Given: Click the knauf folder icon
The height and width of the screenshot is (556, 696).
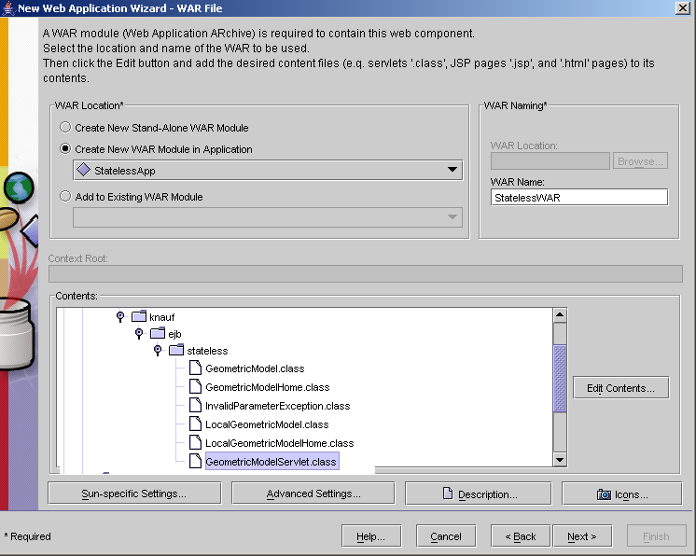Looking at the screenshot, I should [x=139, y=316].
